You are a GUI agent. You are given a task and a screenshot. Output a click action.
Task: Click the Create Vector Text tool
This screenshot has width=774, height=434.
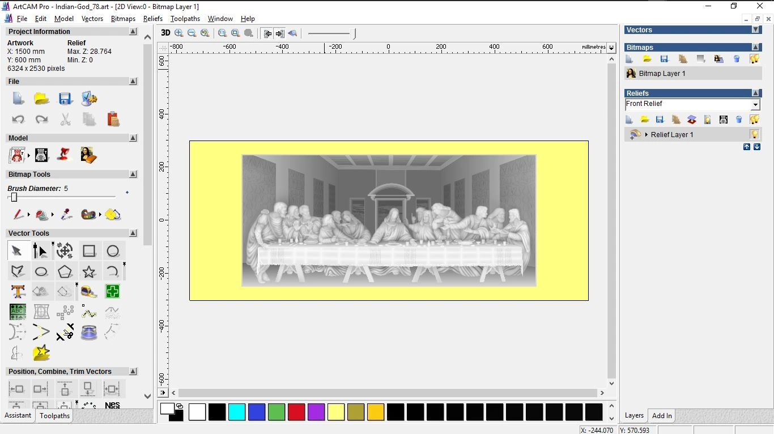click(18, 292)
